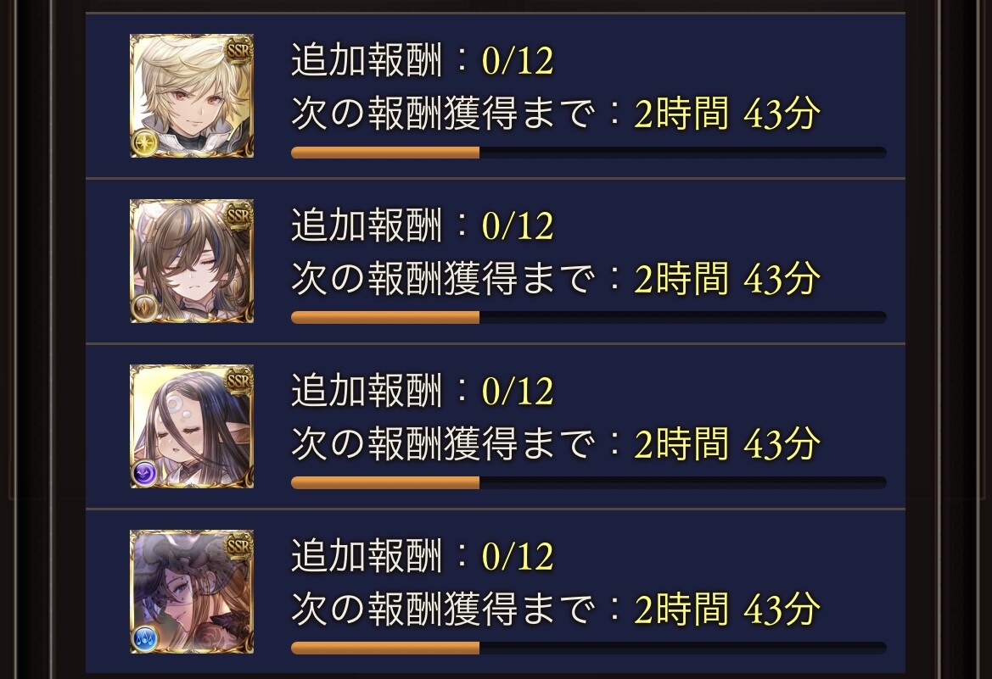Click the water element icon on fourth portrait
This screenshot has width=992, height=679.
(144, 639)
